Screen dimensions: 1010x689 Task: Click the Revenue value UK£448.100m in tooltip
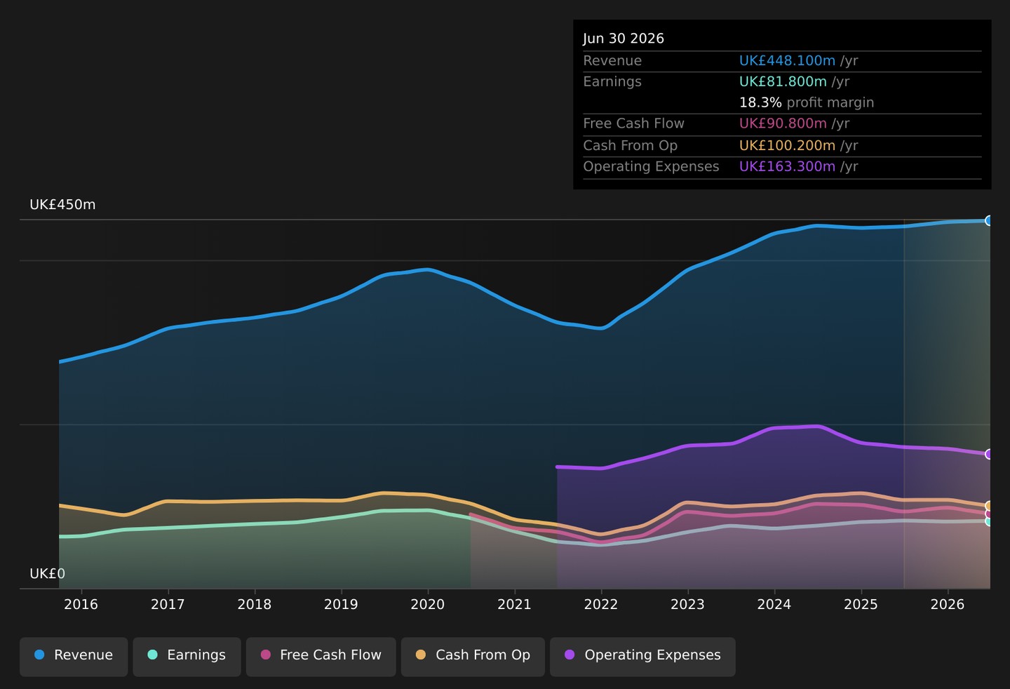787,61
